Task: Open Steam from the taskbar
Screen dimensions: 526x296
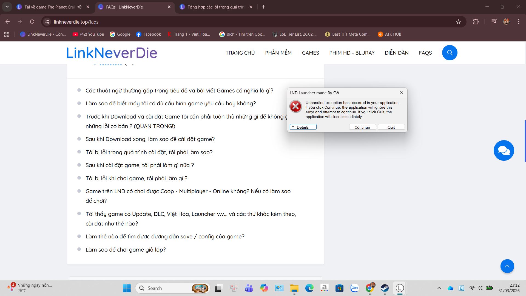Action: point(385,288)
